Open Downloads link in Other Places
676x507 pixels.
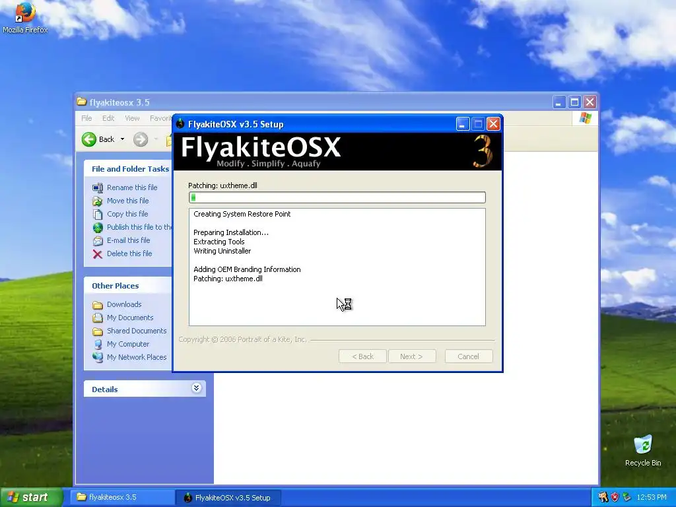[124, 305]
